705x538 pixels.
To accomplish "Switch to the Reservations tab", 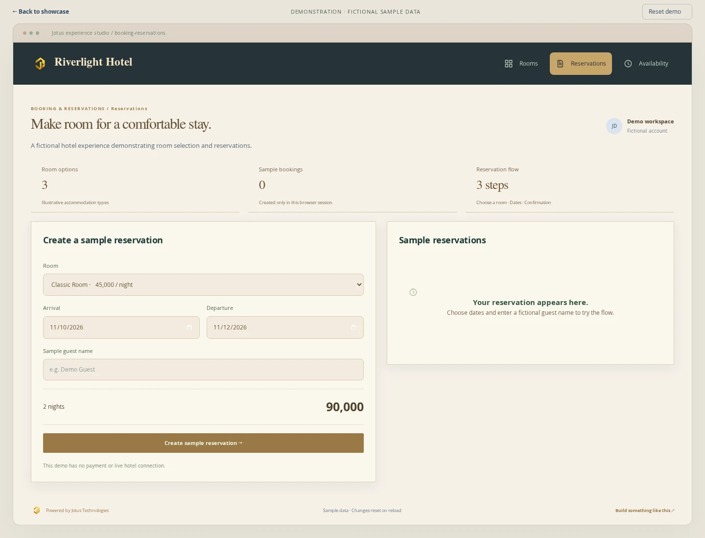I will tap(581, 64).
